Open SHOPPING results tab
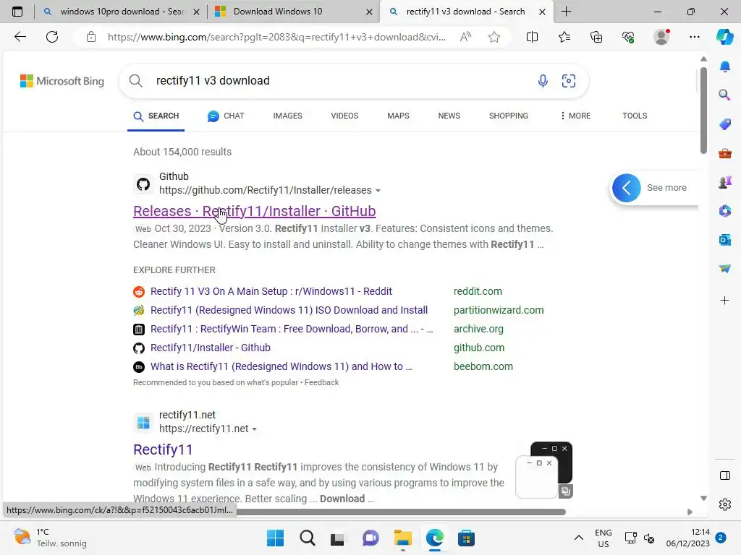Viewport: 741px width, 555px height. click(509, 116)
